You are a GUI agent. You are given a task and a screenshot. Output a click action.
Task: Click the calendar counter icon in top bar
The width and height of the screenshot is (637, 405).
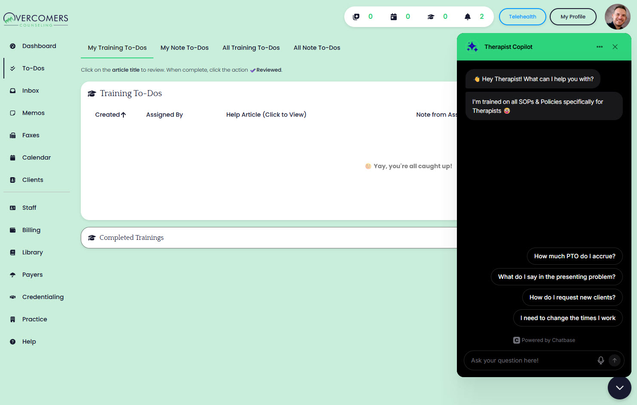[393, 17]
